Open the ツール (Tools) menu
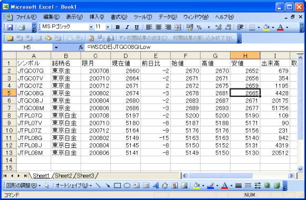 (x=142, y=17)
